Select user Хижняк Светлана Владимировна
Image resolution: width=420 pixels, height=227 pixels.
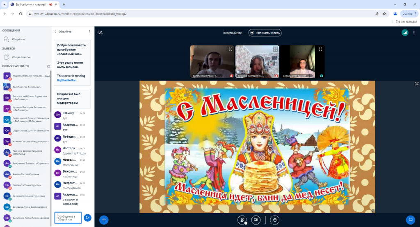[x=26, y=142]
